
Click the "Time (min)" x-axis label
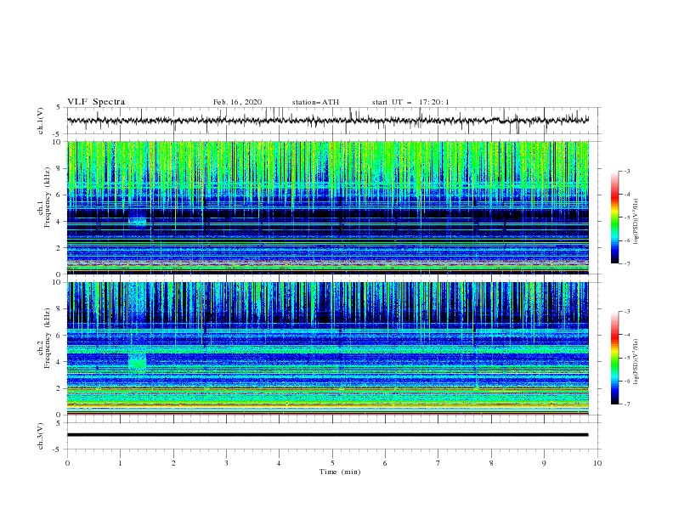pyautogui.click(x=340, y=472)
